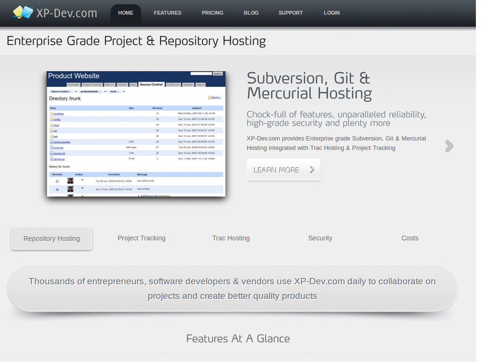Click the 'Thousands of entrepreneurs' banner text
Screen dimensions: 482x362
point(233,288)
